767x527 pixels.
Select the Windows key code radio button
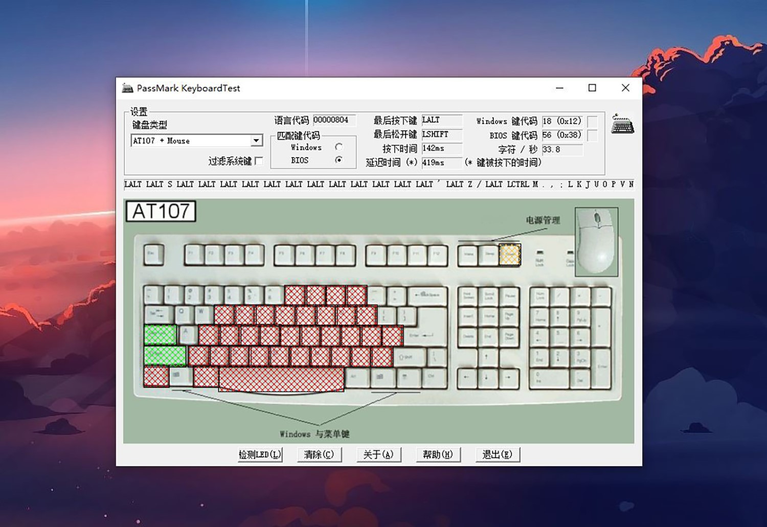click(339, 147)
